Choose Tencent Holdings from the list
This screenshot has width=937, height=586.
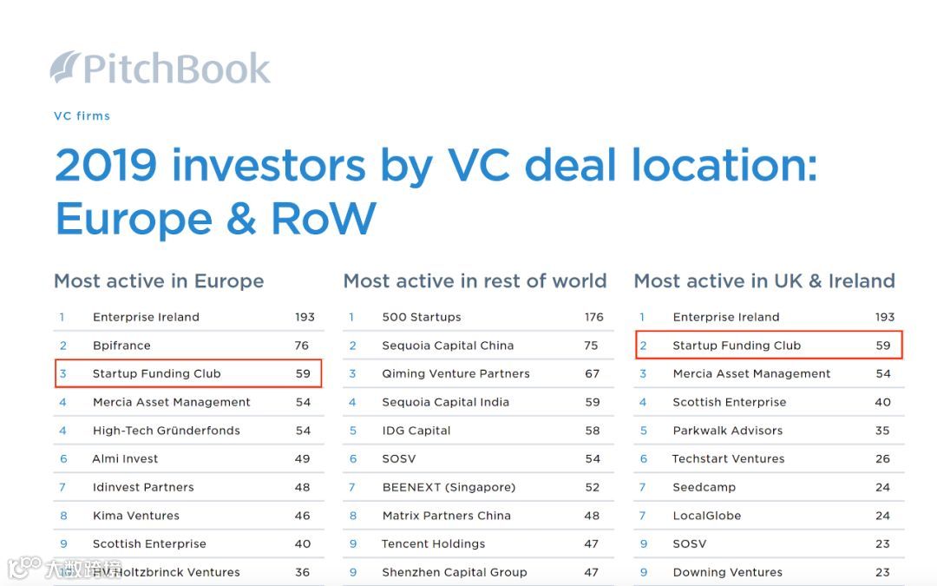click(434, 544)
